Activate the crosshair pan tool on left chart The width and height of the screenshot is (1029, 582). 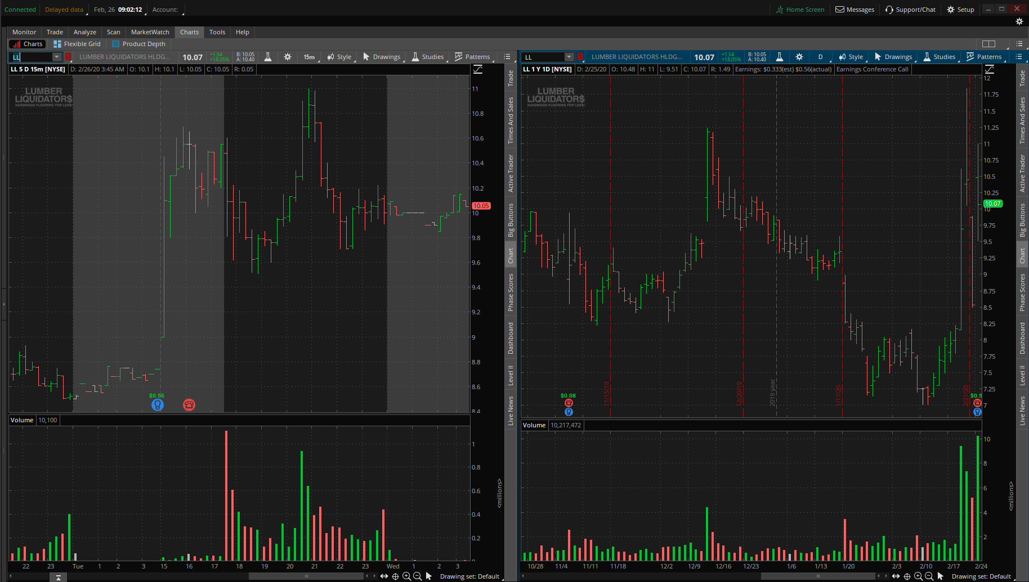tap(395, 576)
